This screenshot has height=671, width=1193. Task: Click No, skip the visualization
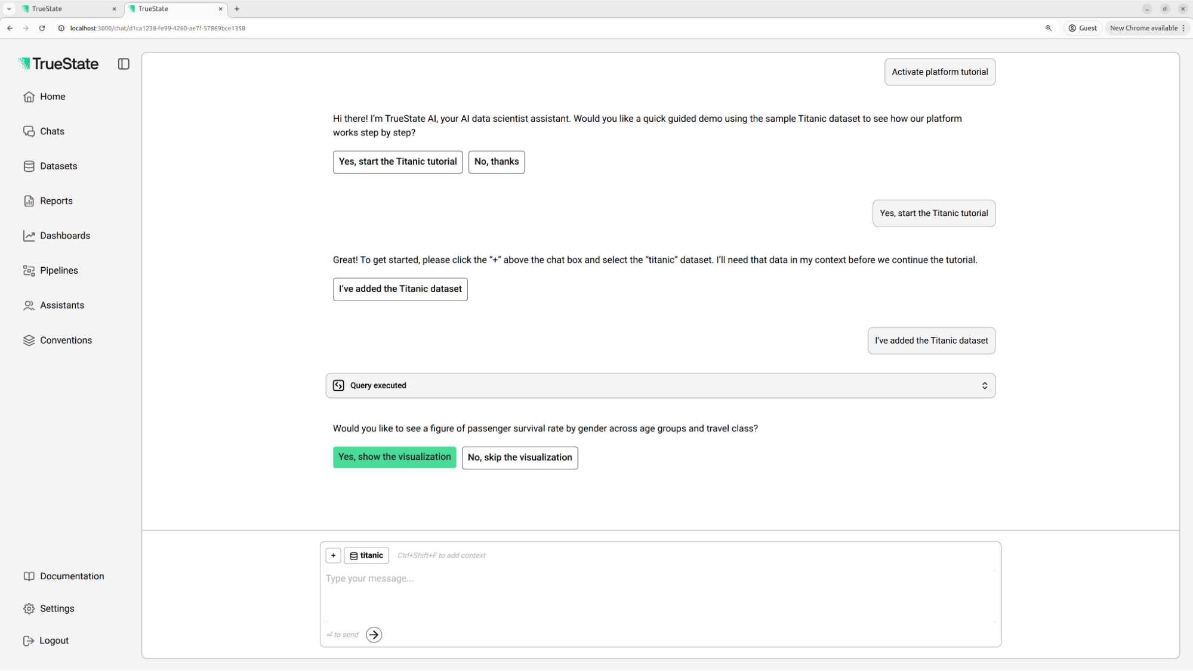point(520,458)
